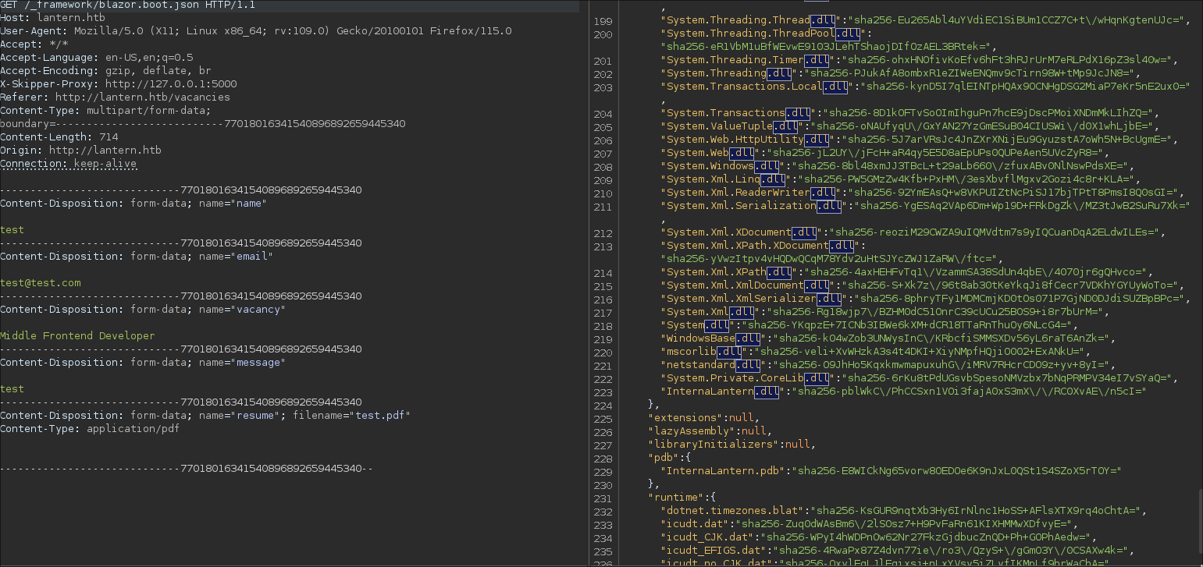This screenshot has height=567, width=1203.
Task: Click the System.Private.CoreLib.dll key
Action: (x=749, y=378)
